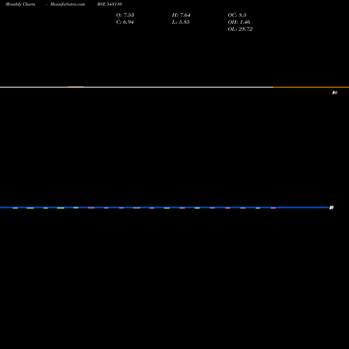Click the BSE 543110 symbol text
The width and height of the screenshot is (349, 349).
[x=110, y=4]
